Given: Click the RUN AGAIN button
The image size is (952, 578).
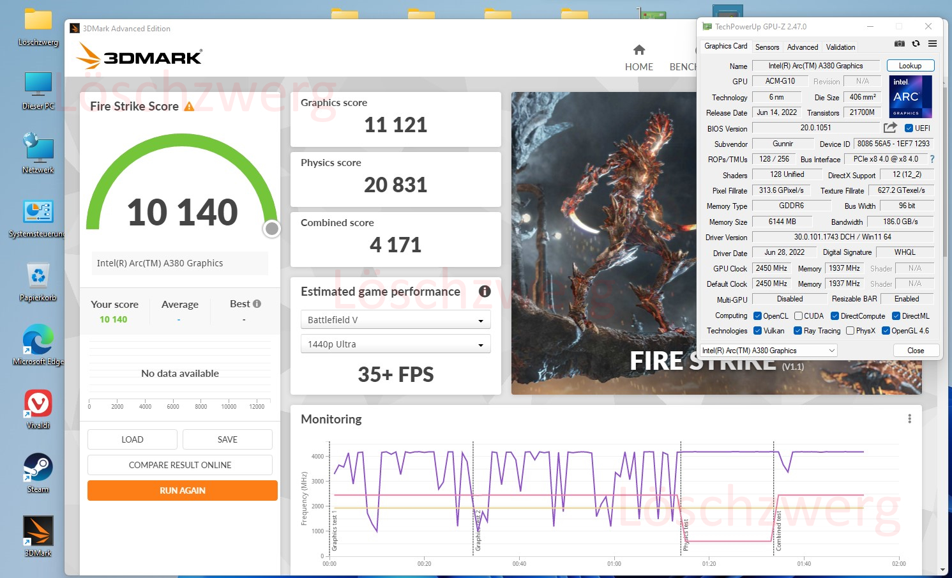Looking at the screenshot, I should [x=183, y=491].
